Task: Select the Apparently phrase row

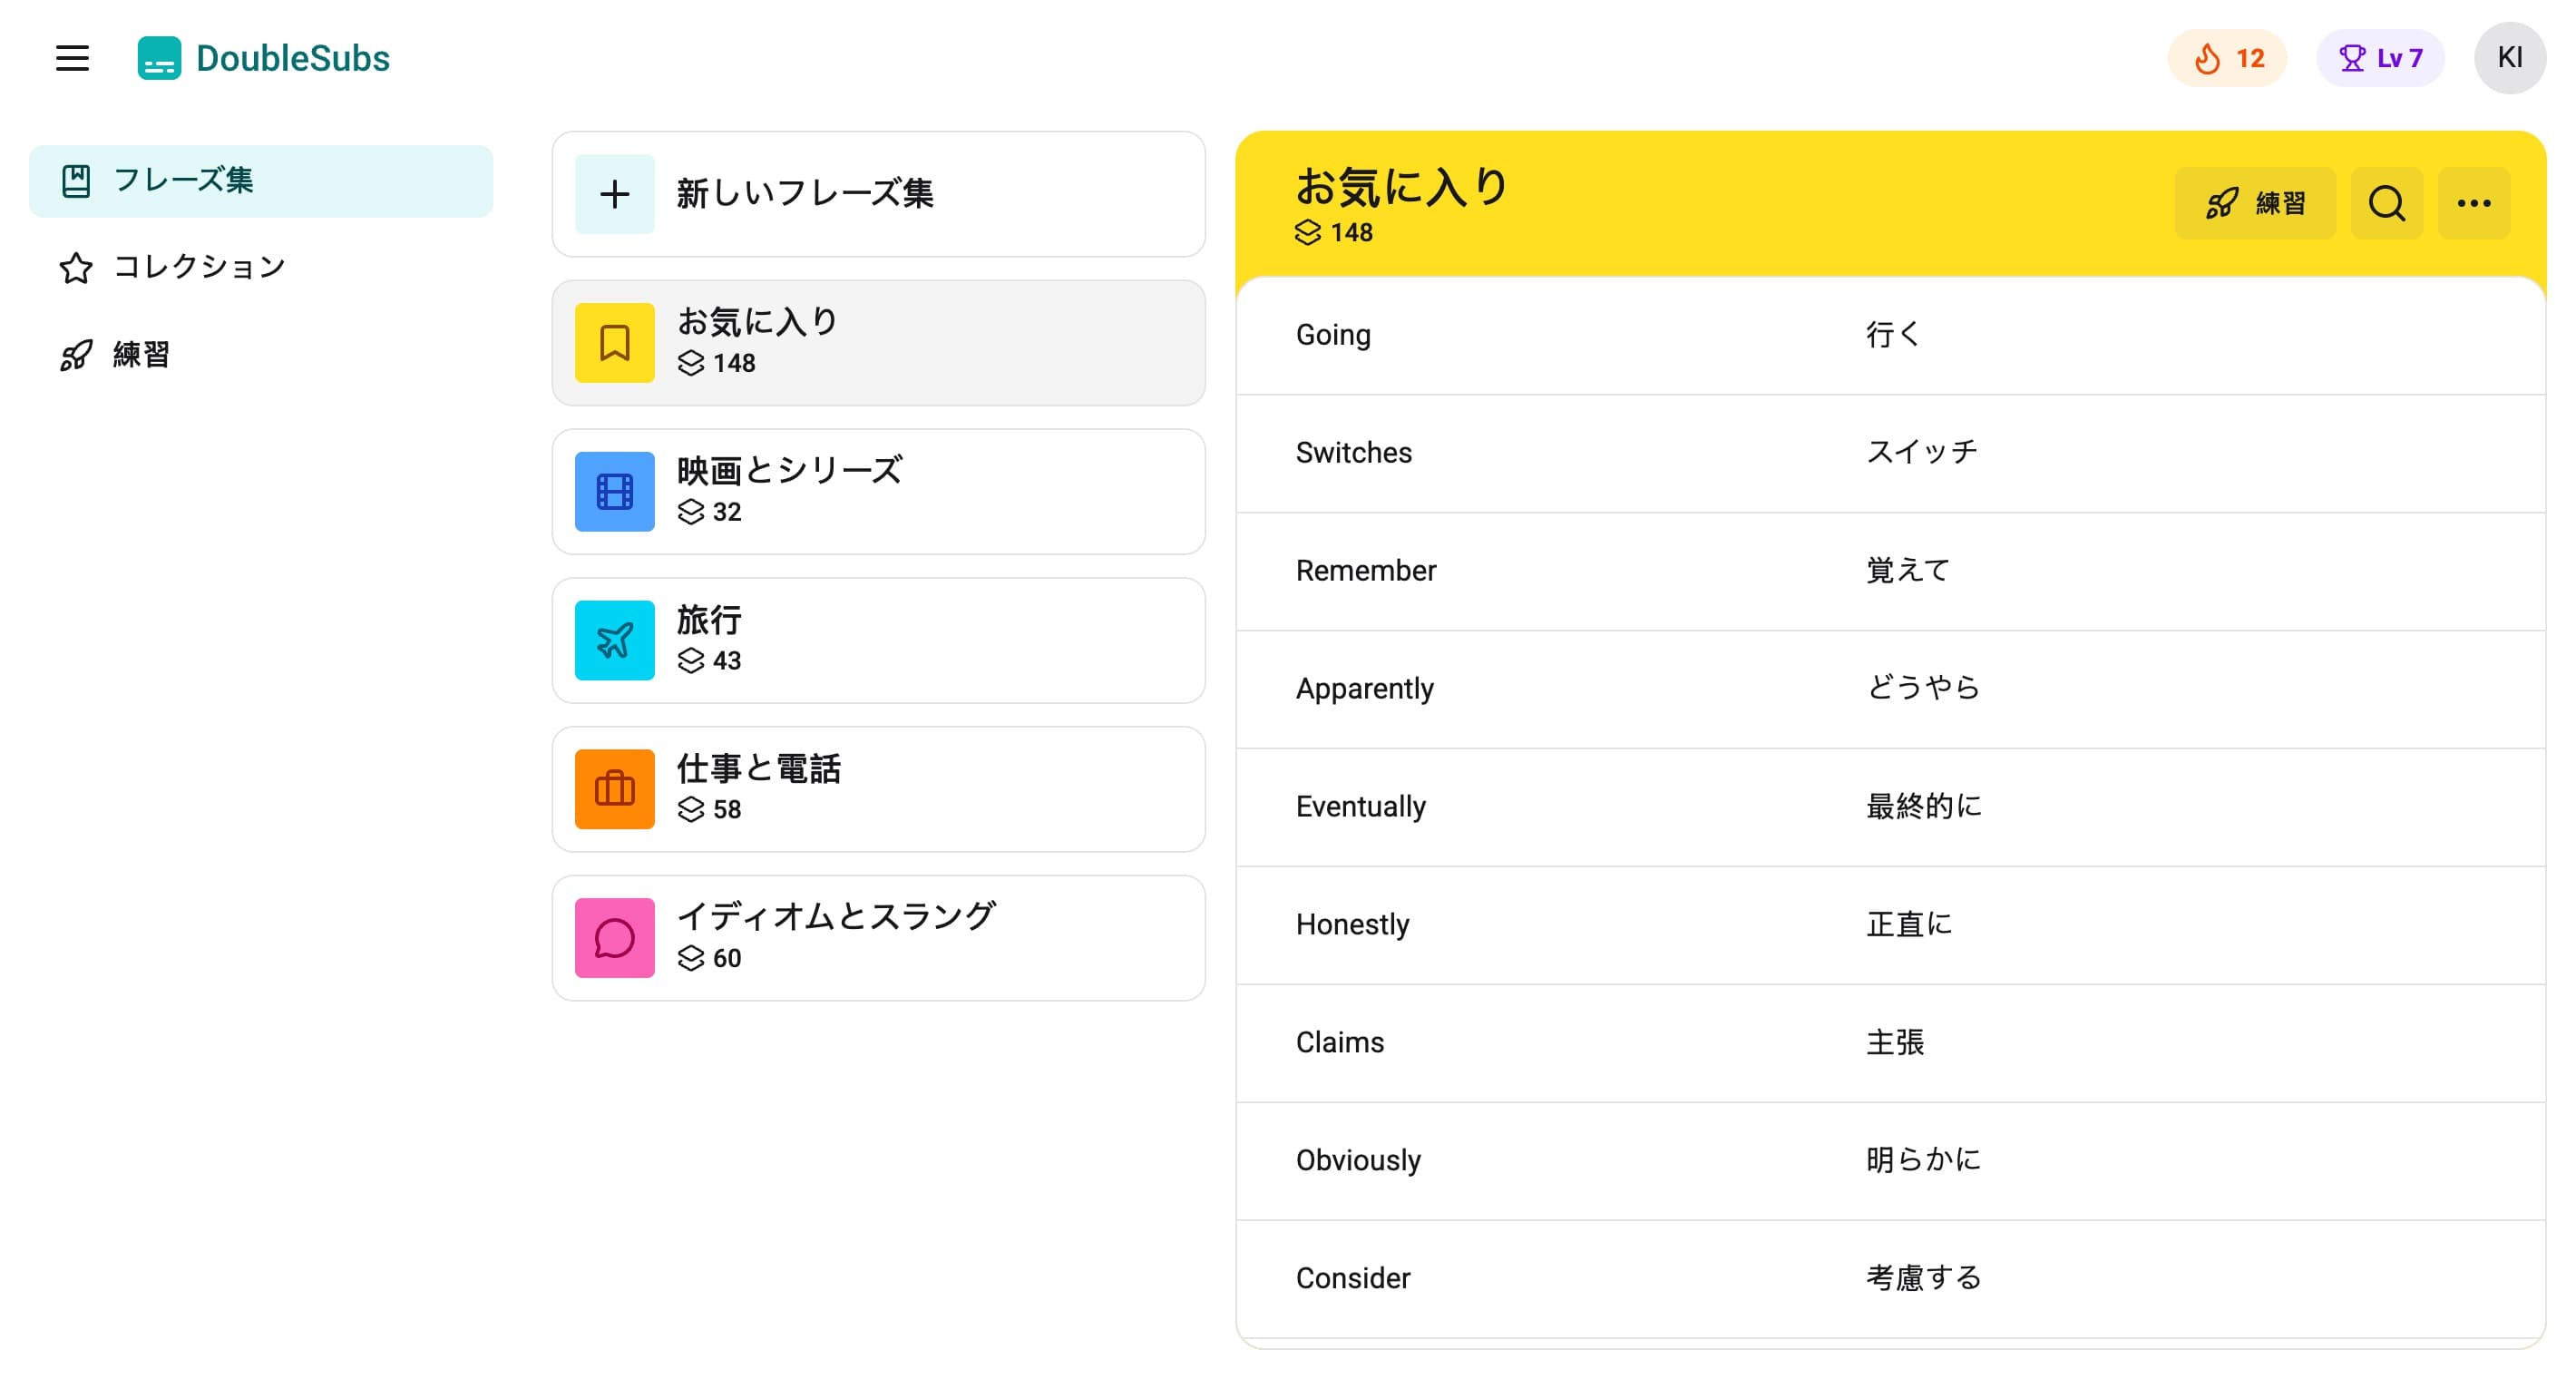Action: click(x=1890, y=689)
